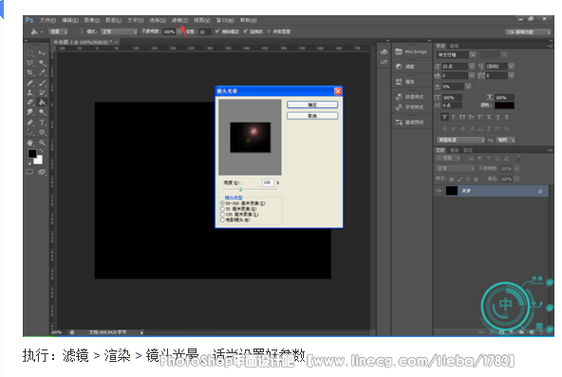562x377 pixels.
Task: Choose the 105 mm prime lens type
Action: pos(222,215)
